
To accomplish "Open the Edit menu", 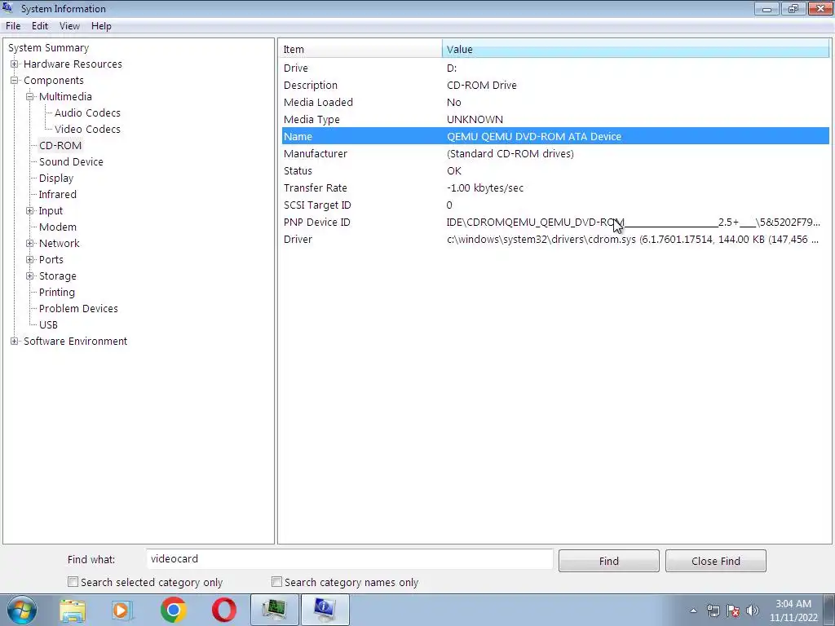I will pos(40,26).
